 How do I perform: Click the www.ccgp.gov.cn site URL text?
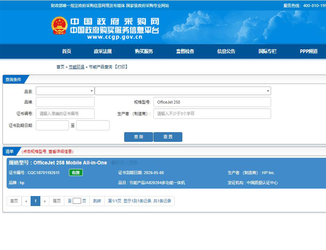pyautogui.click(x=115, y=37)
